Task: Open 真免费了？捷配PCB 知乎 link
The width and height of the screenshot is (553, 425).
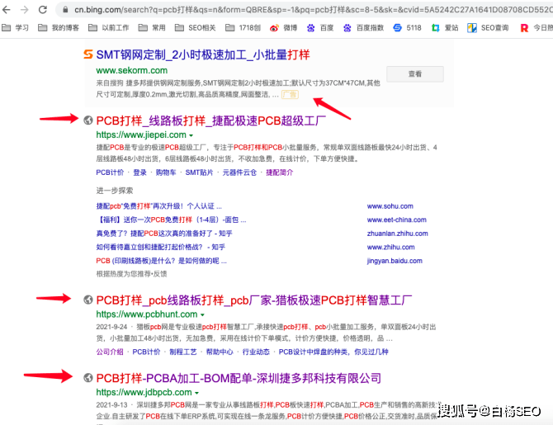Action: (164, 234)
